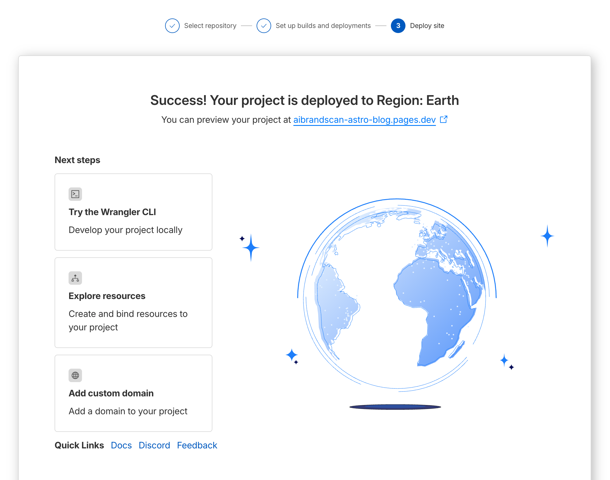
Task: Open the Feedback quick link
Action: point(197,445)
